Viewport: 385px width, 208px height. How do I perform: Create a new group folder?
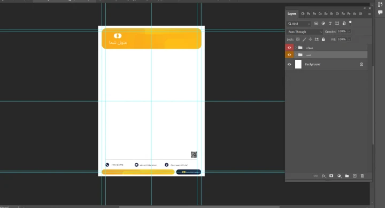point(346,176)
